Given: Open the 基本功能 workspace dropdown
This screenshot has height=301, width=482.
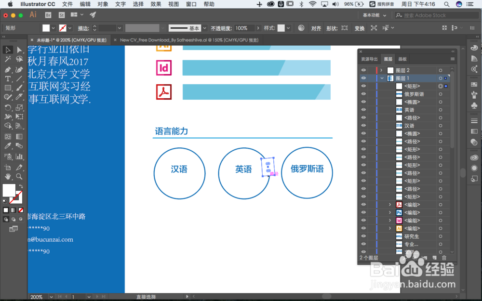Looking at the screenshot, I should (x=375, y=15).
